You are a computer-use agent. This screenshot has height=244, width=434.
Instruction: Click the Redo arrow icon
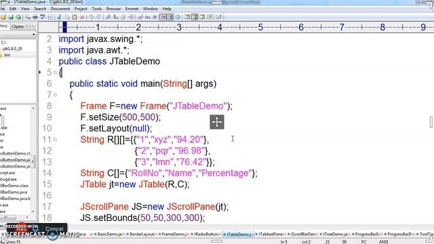coord(99,17)
